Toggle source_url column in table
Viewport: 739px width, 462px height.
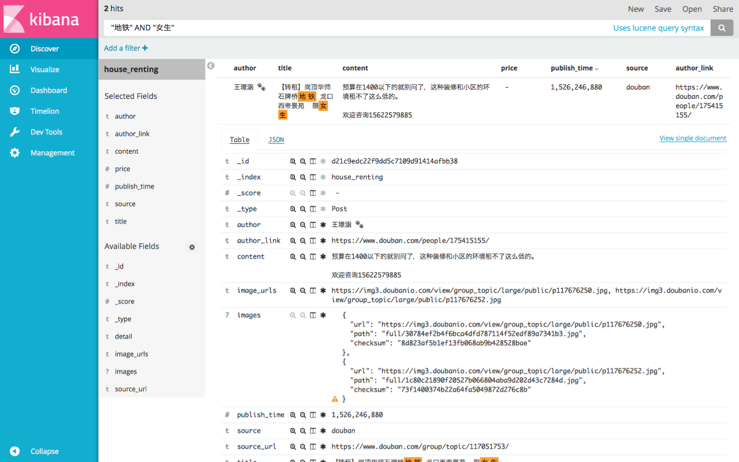(313, 446)
